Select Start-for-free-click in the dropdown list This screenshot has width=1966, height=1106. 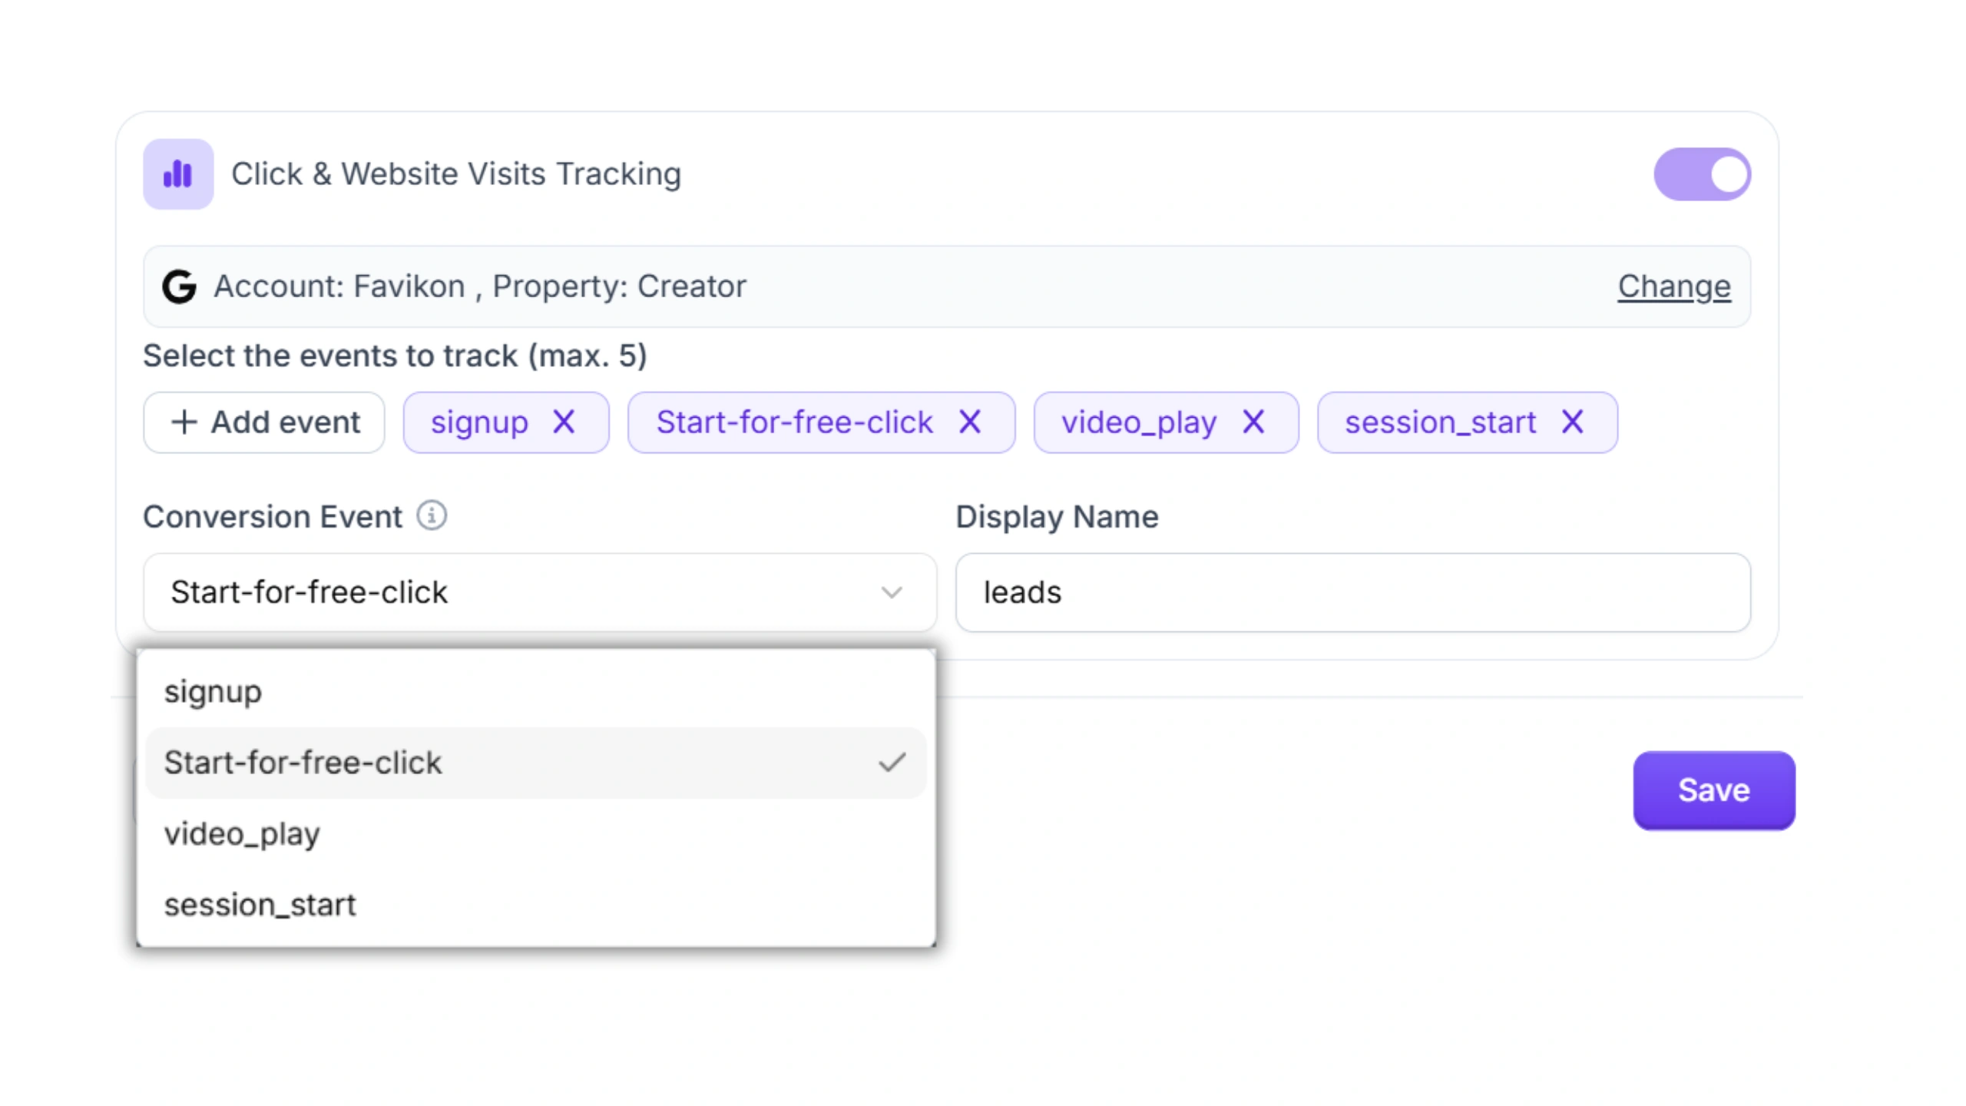point(303,763)
